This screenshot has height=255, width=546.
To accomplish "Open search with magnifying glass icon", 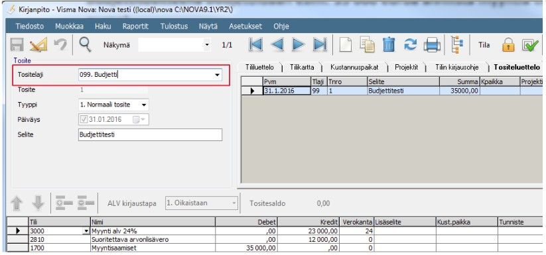I will coord(86,44).
